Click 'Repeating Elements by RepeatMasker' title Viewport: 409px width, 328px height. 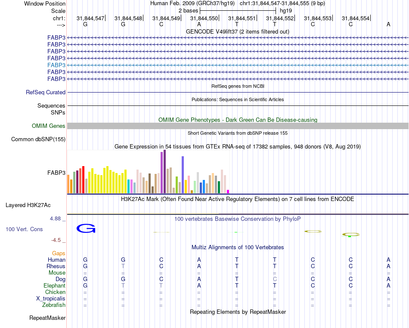[238, 312]
